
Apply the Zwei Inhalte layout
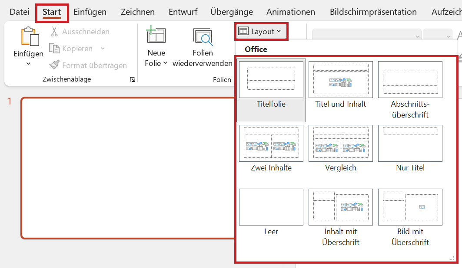(271, 149)
